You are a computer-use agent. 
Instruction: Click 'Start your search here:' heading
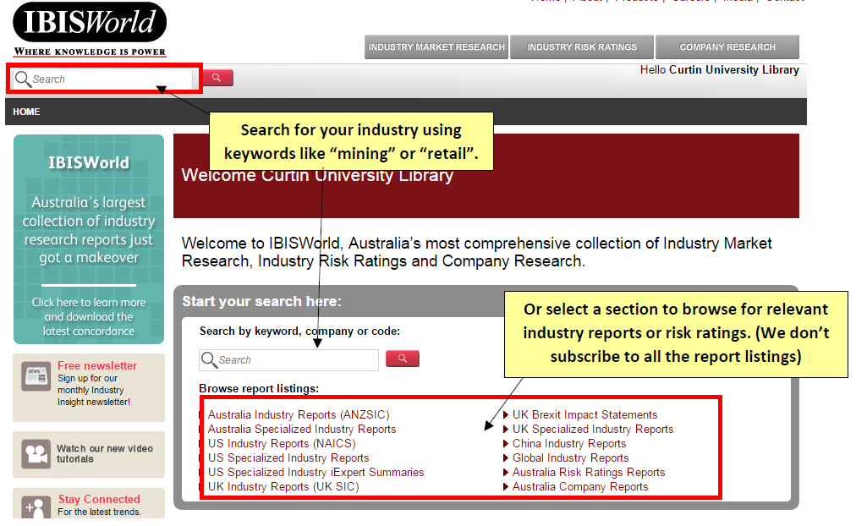261,301
